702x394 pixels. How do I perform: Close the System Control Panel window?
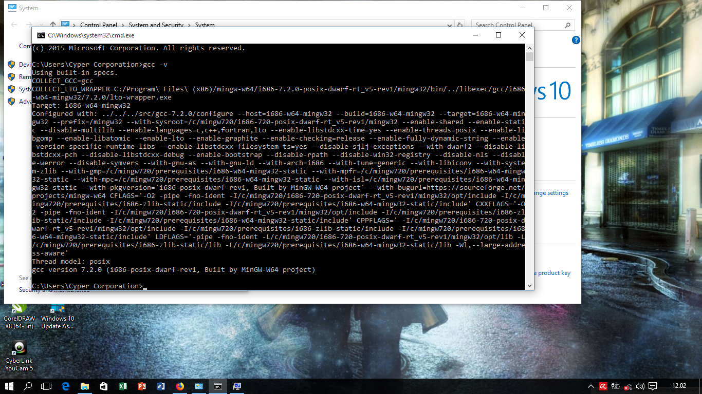tap(569, 8)
